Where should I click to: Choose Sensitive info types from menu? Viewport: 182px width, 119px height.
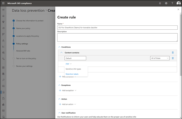pos(73,69)
